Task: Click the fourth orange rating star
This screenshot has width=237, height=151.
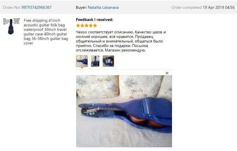Action: coord(91,25)
